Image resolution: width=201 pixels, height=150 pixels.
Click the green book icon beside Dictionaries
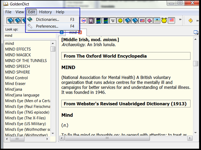tap(30, 19)
